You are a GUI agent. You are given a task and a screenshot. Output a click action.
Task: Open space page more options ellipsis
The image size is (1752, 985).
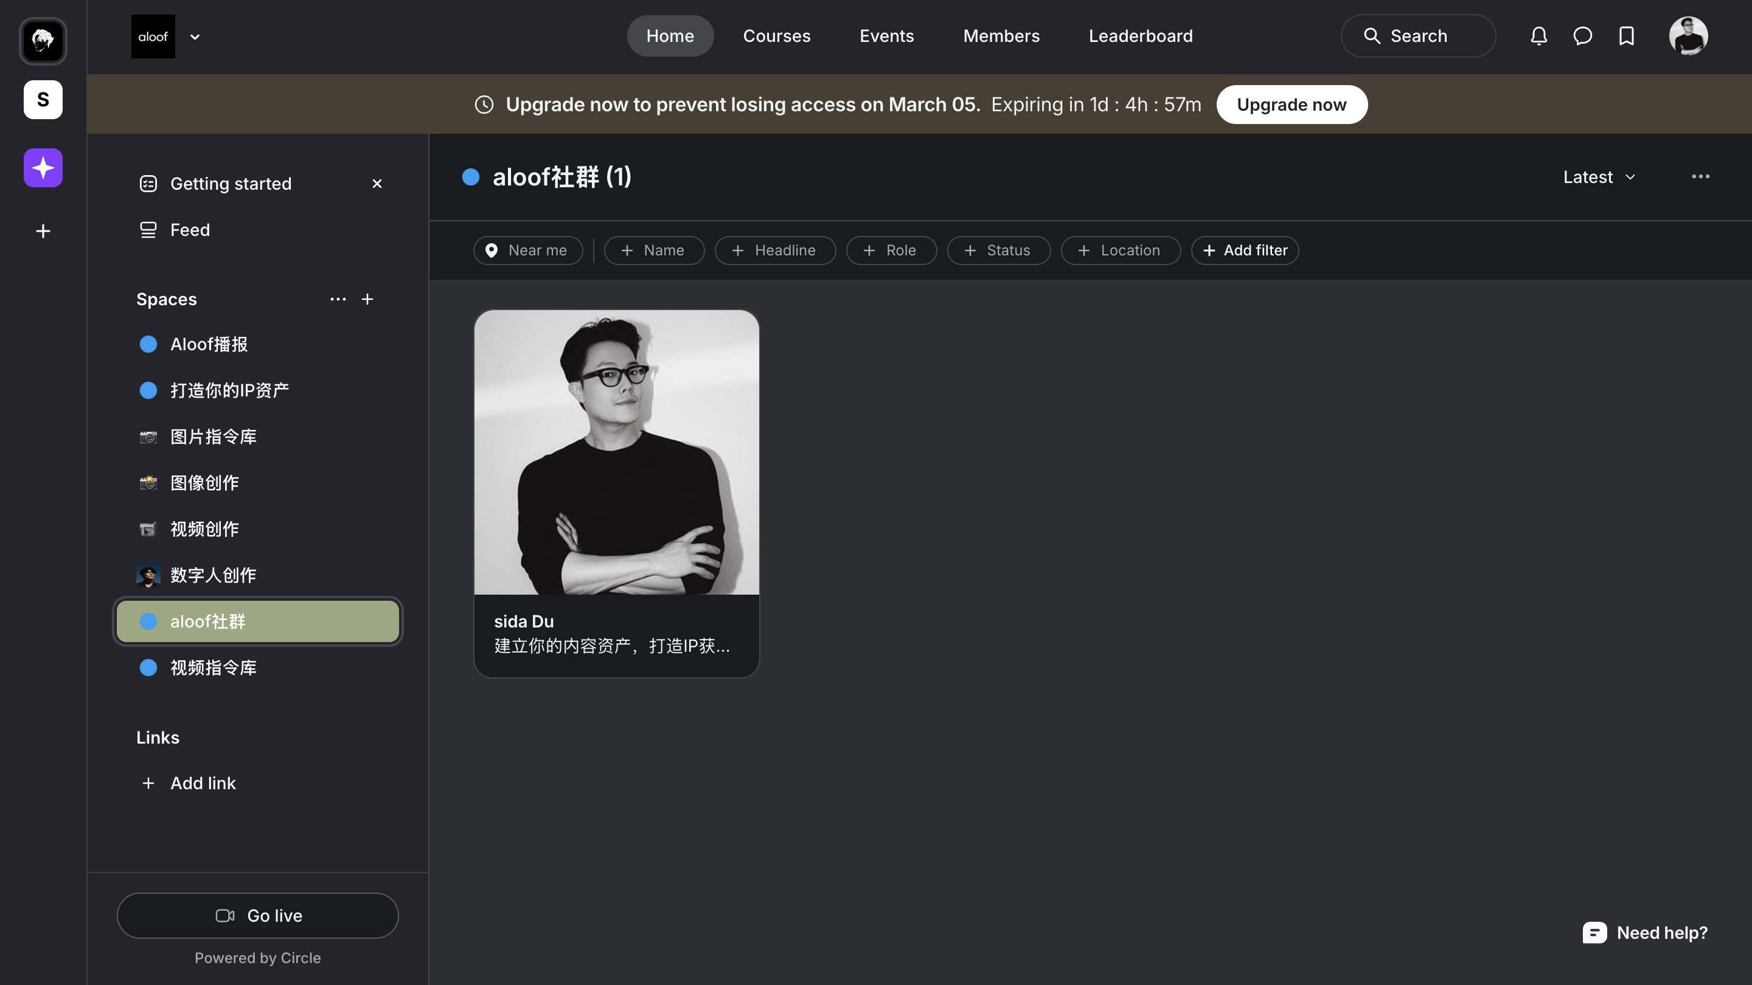pos(1700,177)
